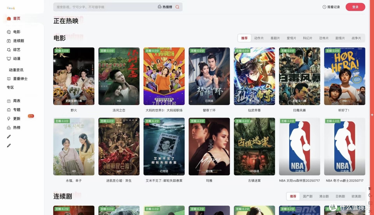The image size is (374, 215).
Task: Select 推荐 tab in 连续剧 section
Action: [293, 196]
